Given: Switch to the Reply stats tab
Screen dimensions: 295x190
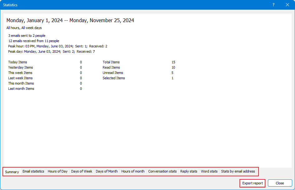Looking at the screenshot, I should 189,172.
